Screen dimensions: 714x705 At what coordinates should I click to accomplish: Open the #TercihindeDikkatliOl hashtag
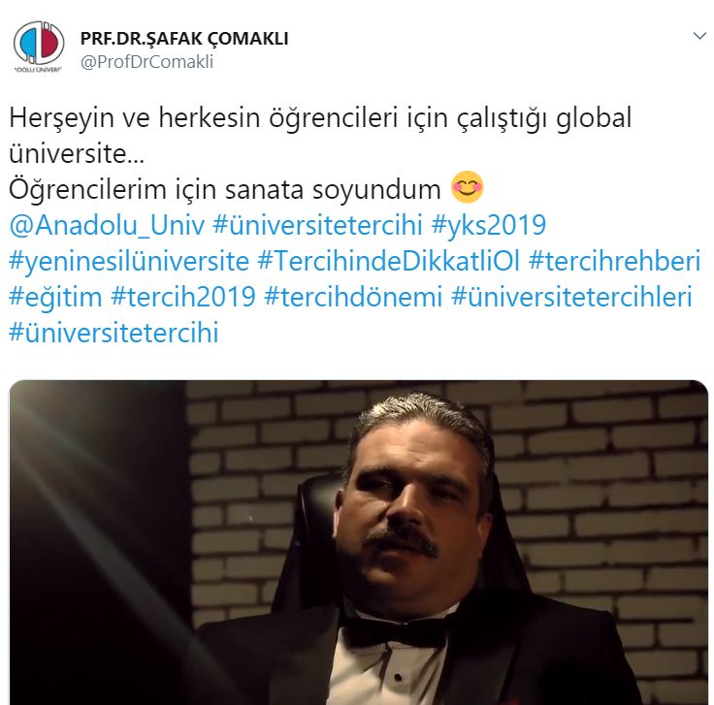tap(388, 261)
